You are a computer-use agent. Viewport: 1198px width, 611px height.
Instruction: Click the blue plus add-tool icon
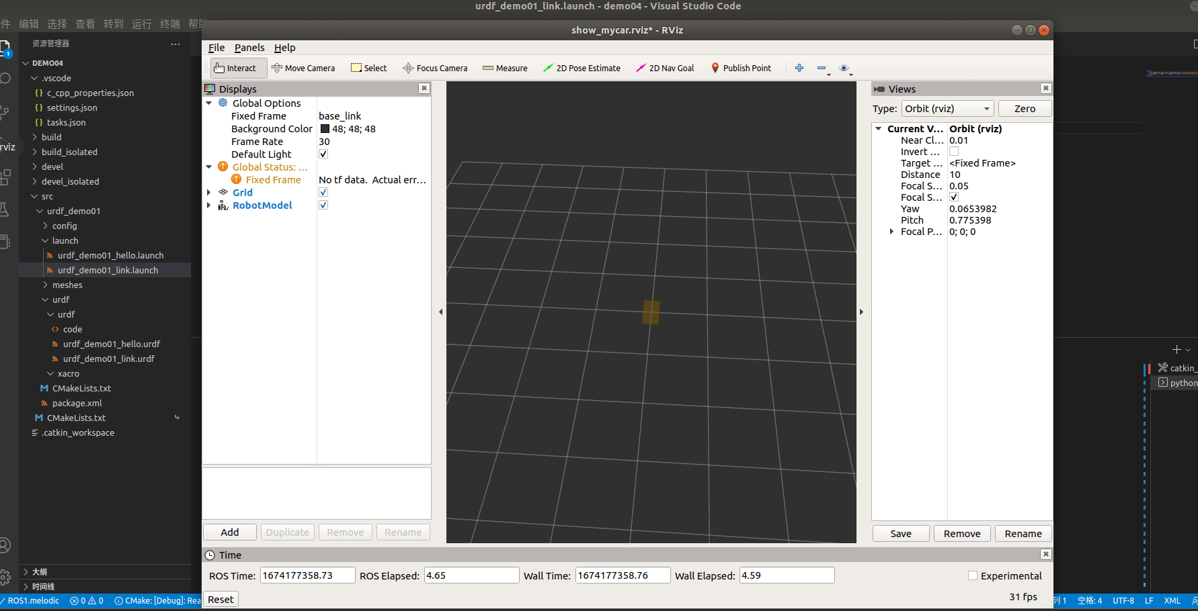point(799,68)
